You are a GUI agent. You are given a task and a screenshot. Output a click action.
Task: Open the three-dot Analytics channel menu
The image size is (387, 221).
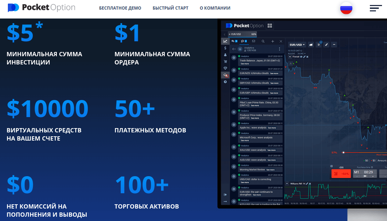pos(279,49)
